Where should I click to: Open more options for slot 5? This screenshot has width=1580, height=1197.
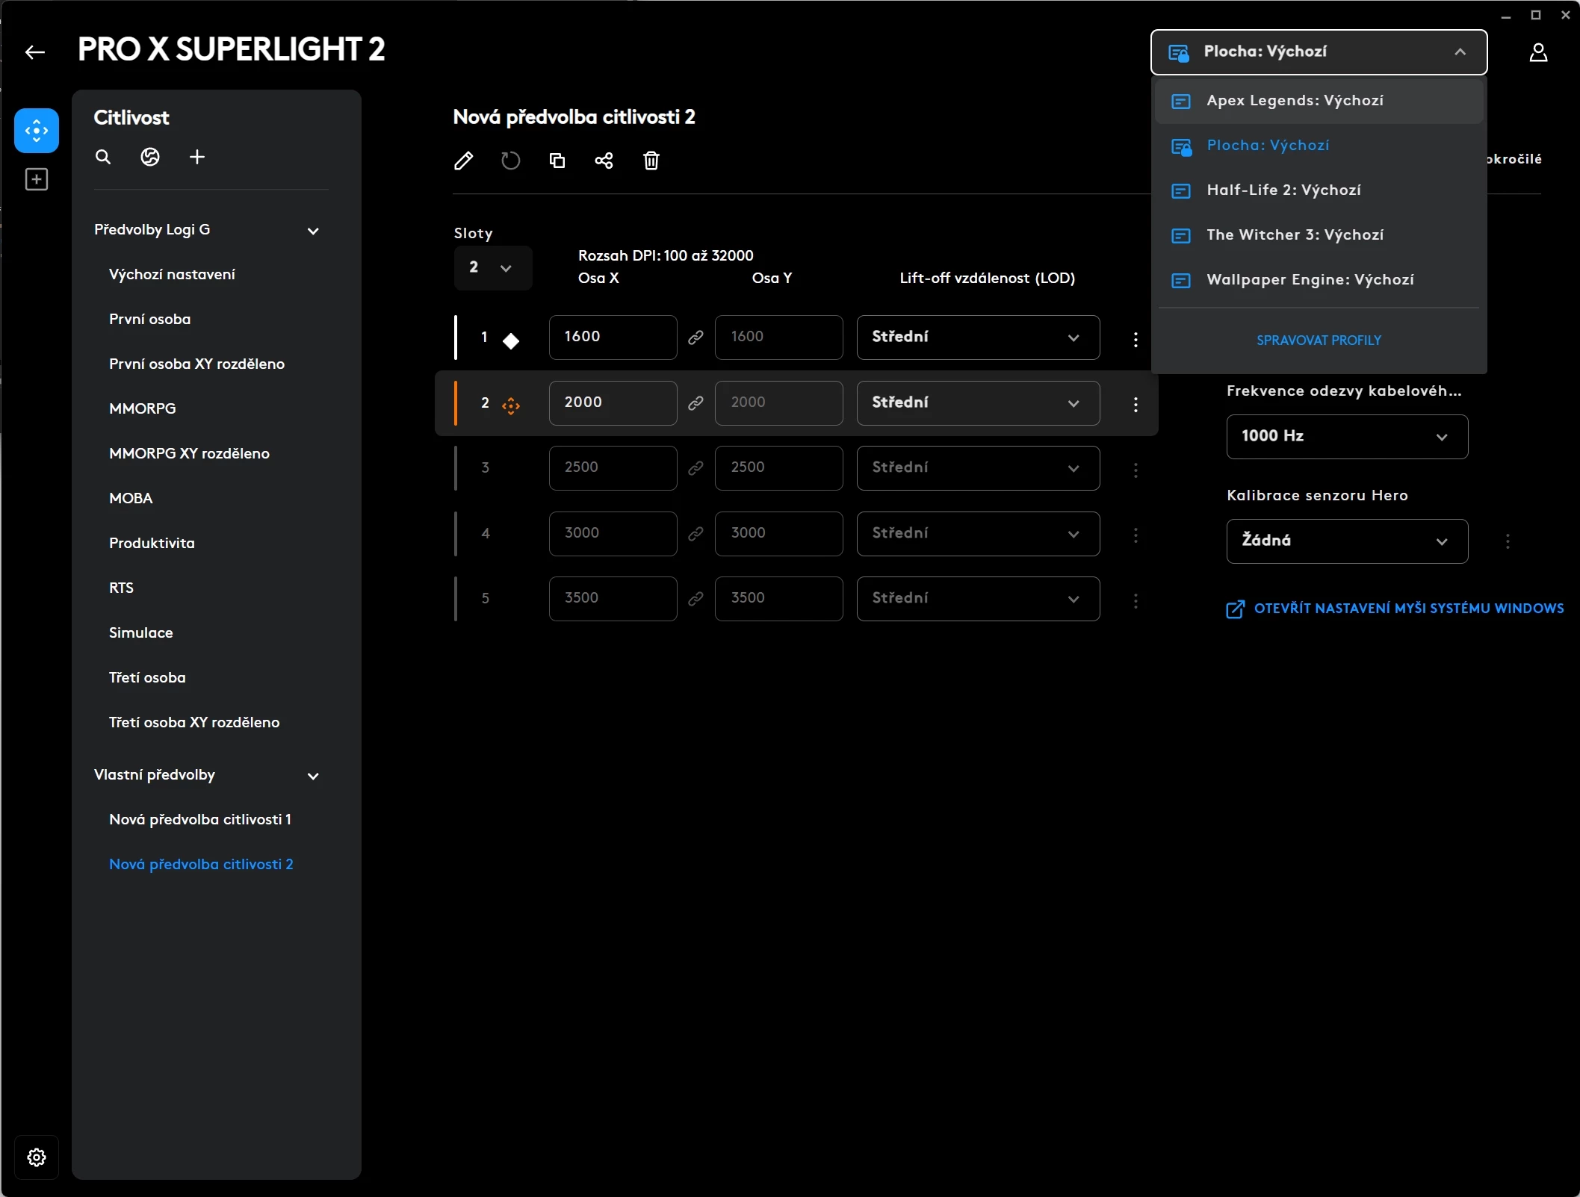pos(1136,600)
